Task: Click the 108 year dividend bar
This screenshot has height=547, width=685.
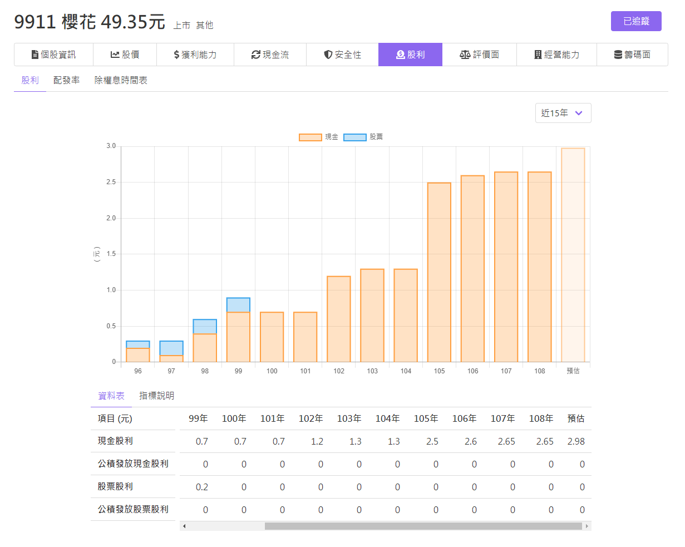Action: coord(540,267)
